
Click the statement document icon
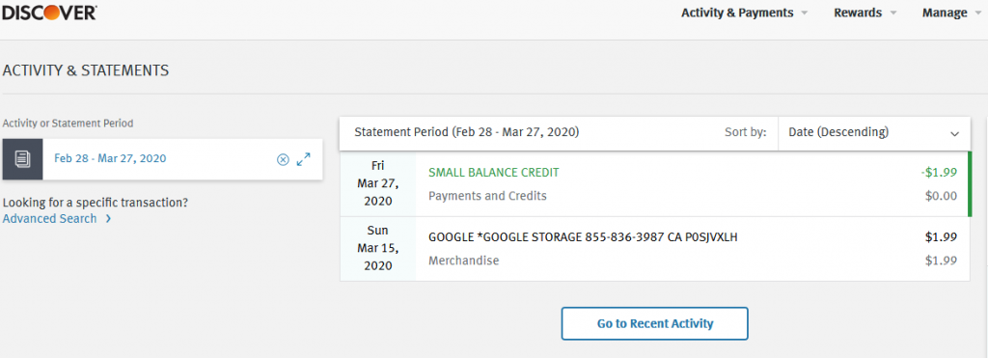point(22,159)
